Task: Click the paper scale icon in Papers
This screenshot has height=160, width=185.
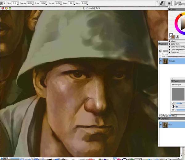Action: (x=173, y=103)
